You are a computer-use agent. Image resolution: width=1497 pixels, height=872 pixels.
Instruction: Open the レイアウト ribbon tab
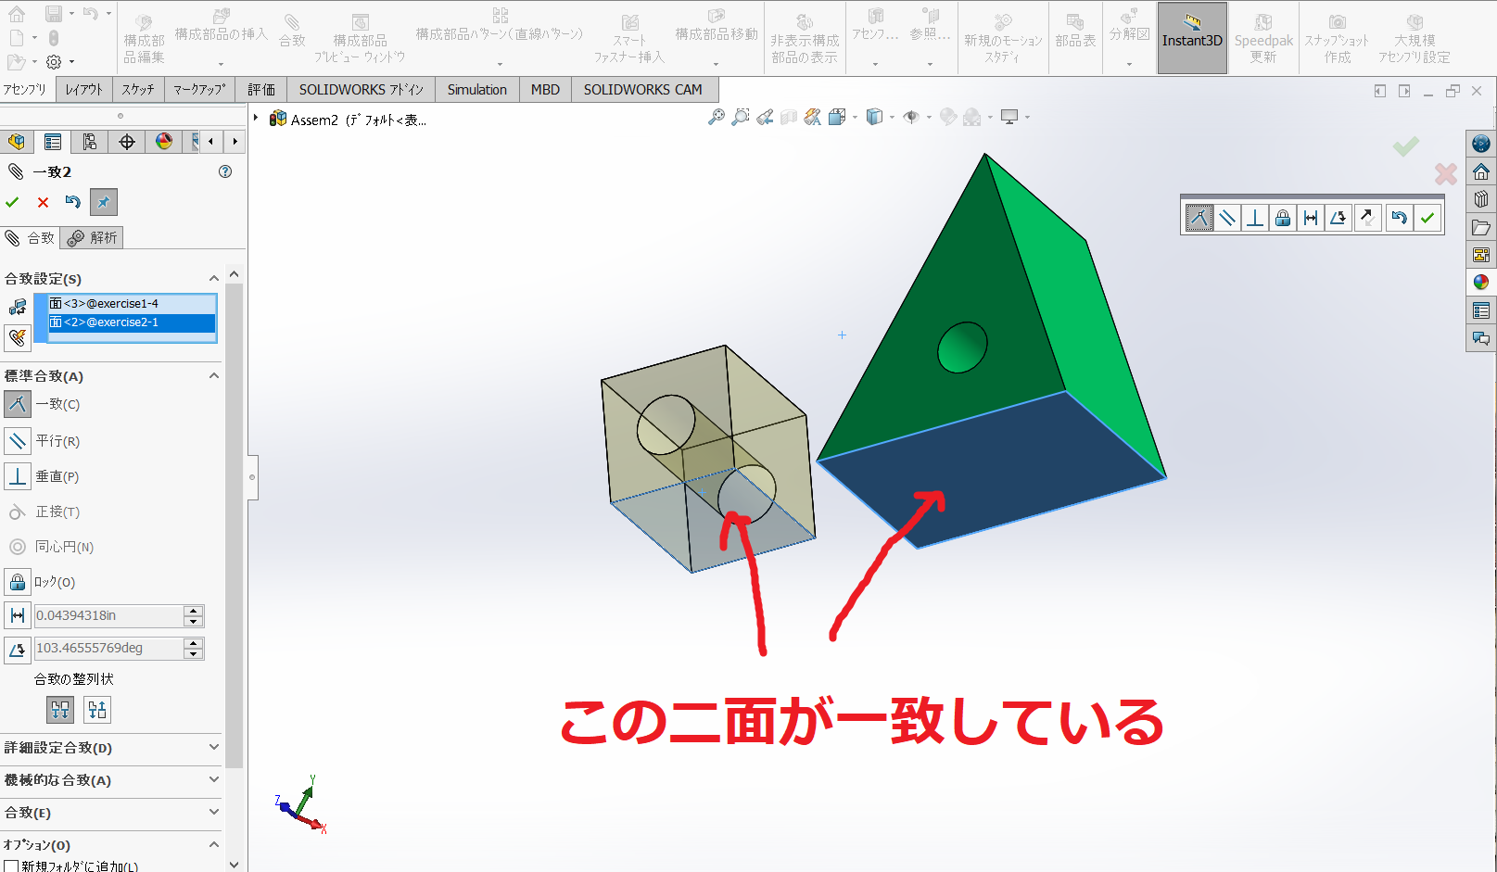pos(83,89)
